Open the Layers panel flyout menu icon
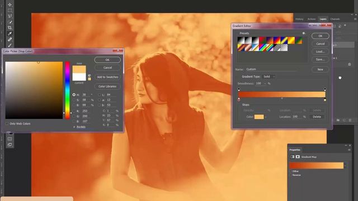Viewport: 358px width, 201px height. (355, 19)
